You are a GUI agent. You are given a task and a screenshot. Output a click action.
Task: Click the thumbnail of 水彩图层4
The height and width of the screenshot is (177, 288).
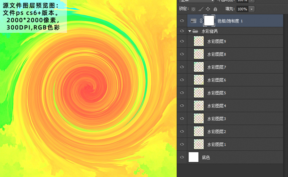tap(199, 106)
